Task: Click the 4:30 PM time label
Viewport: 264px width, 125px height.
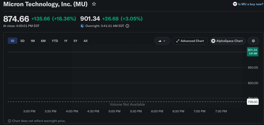Action: pos(93,111)
